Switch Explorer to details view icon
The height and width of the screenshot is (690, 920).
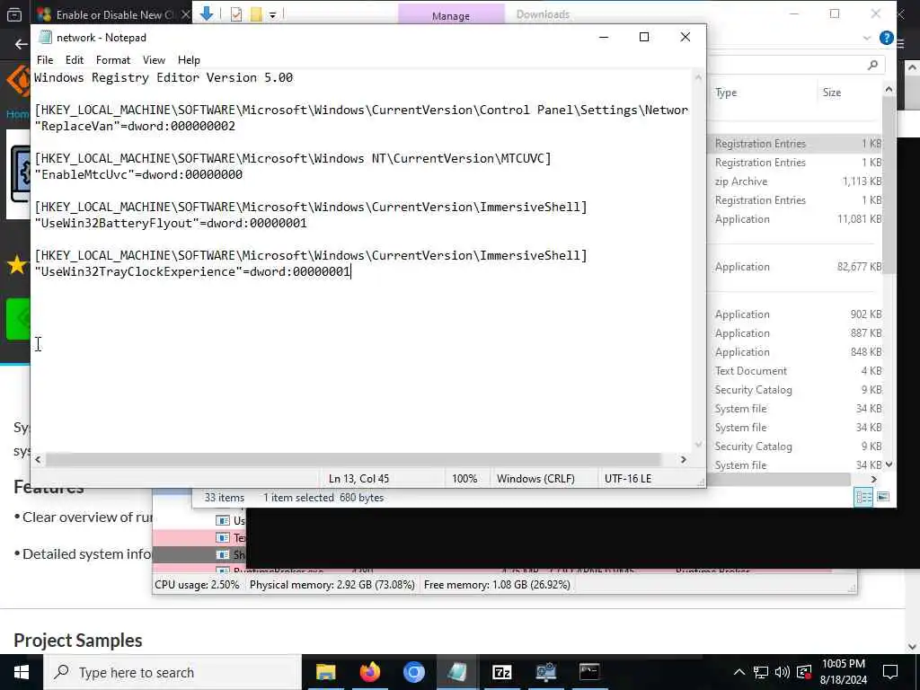coord(863,497)
